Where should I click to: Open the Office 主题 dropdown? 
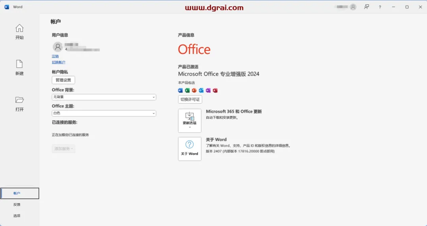point(104,113)
